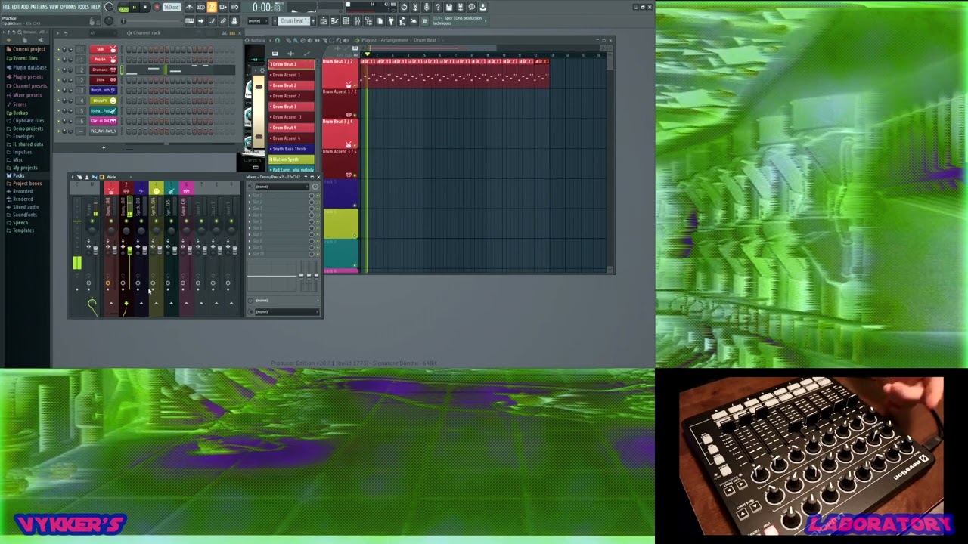Open the Spor DnB production techniques news link

pyautogui.click(x=458, y=20)
